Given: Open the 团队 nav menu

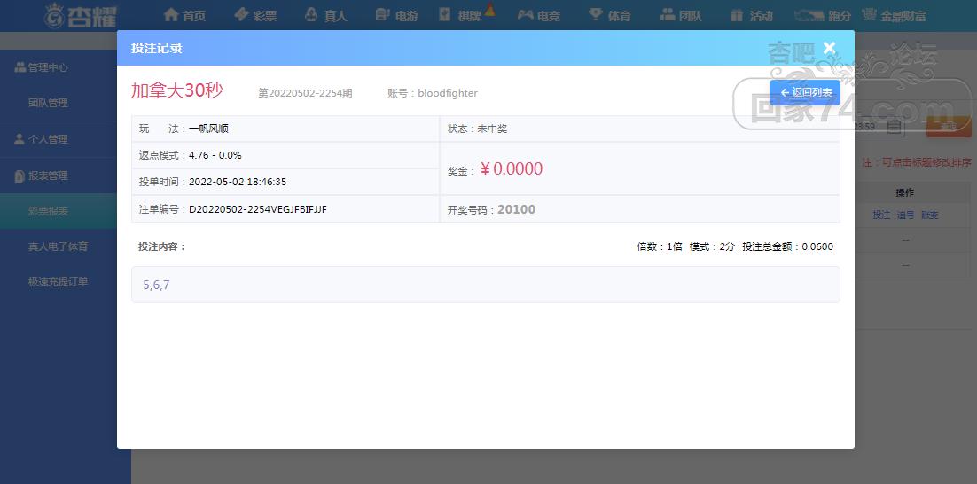Looking at the screenshot, I should point(681,15).
